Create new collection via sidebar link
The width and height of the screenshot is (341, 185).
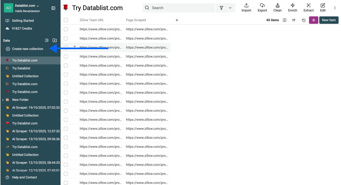(27, 49)
